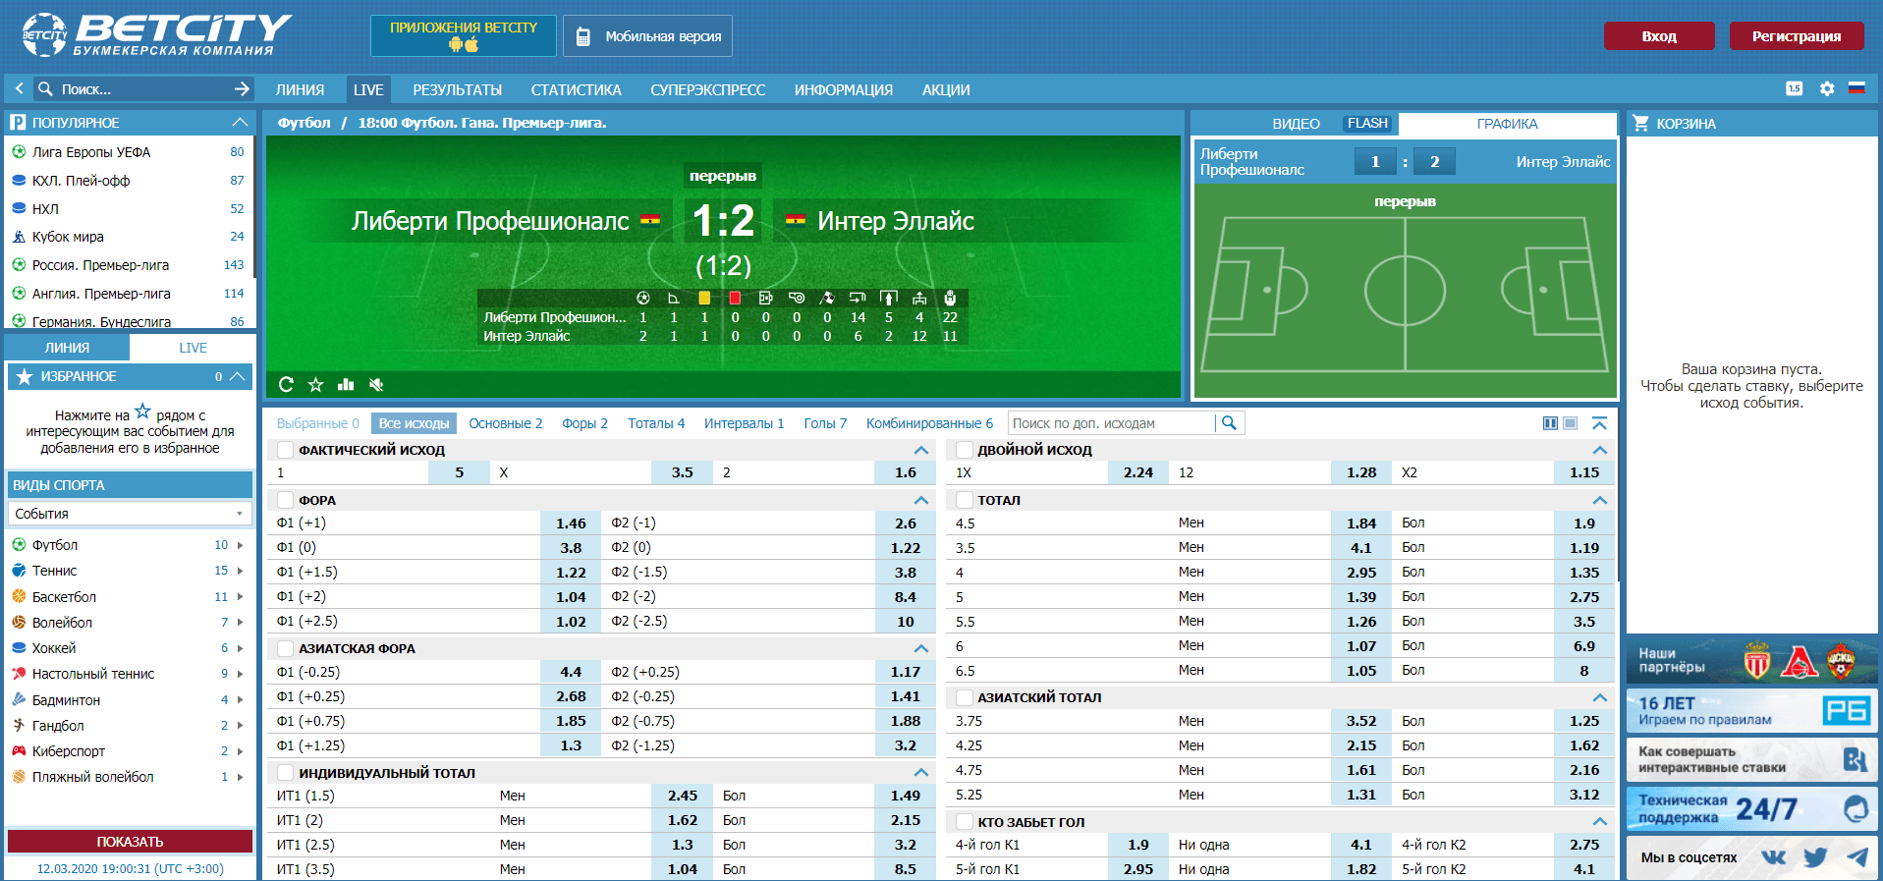Select the Тоталы 4 outcomes tab
1883x881 pixels.
656,423
